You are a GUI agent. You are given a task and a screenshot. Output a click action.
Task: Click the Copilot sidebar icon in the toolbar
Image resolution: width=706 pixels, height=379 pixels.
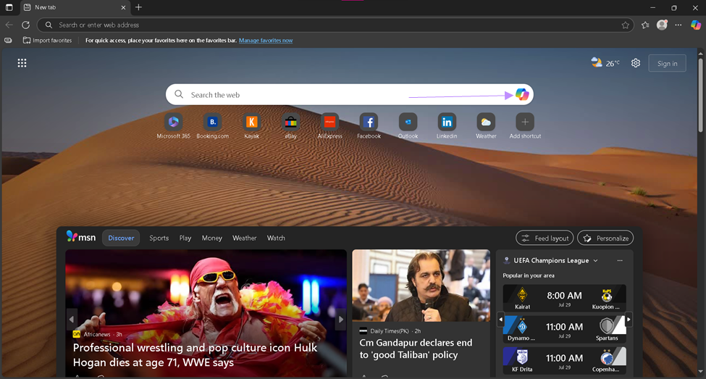coord(696,25)
